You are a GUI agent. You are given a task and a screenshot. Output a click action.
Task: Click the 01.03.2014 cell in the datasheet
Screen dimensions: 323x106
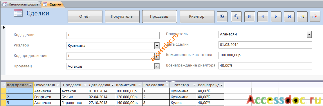[102, 91]
